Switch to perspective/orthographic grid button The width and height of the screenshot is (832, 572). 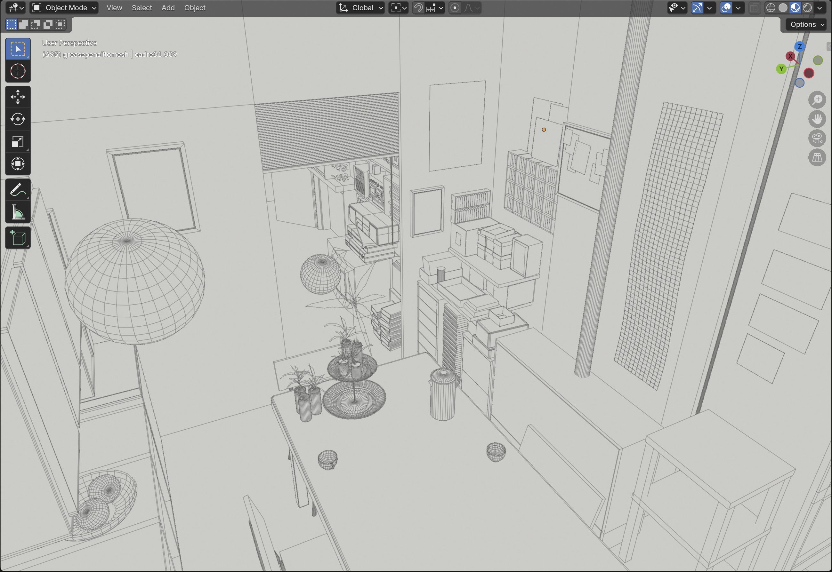click(817, 158)
